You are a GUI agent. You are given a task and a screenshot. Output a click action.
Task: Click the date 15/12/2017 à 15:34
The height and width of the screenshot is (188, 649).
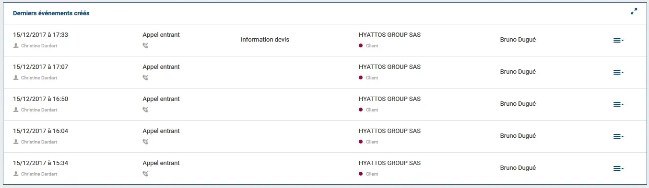pyautogui.click(x=40, y=163)
